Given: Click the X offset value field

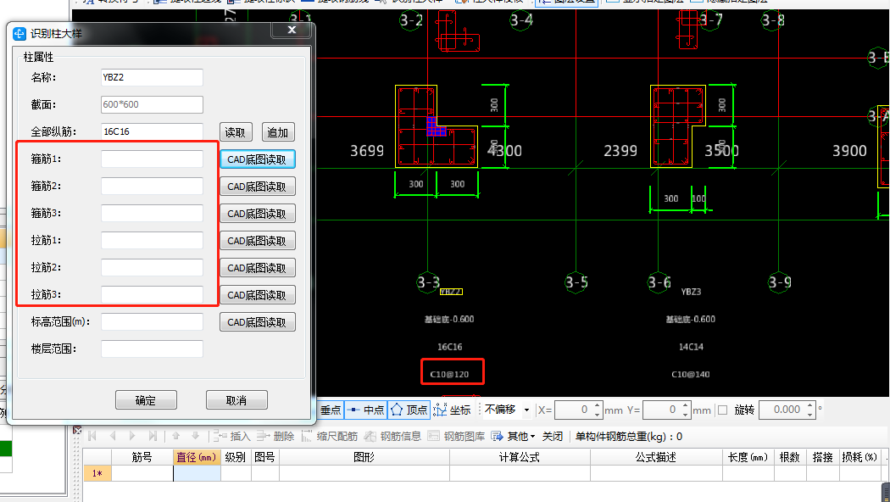Looking at the screenshot, I should (573, 410).
